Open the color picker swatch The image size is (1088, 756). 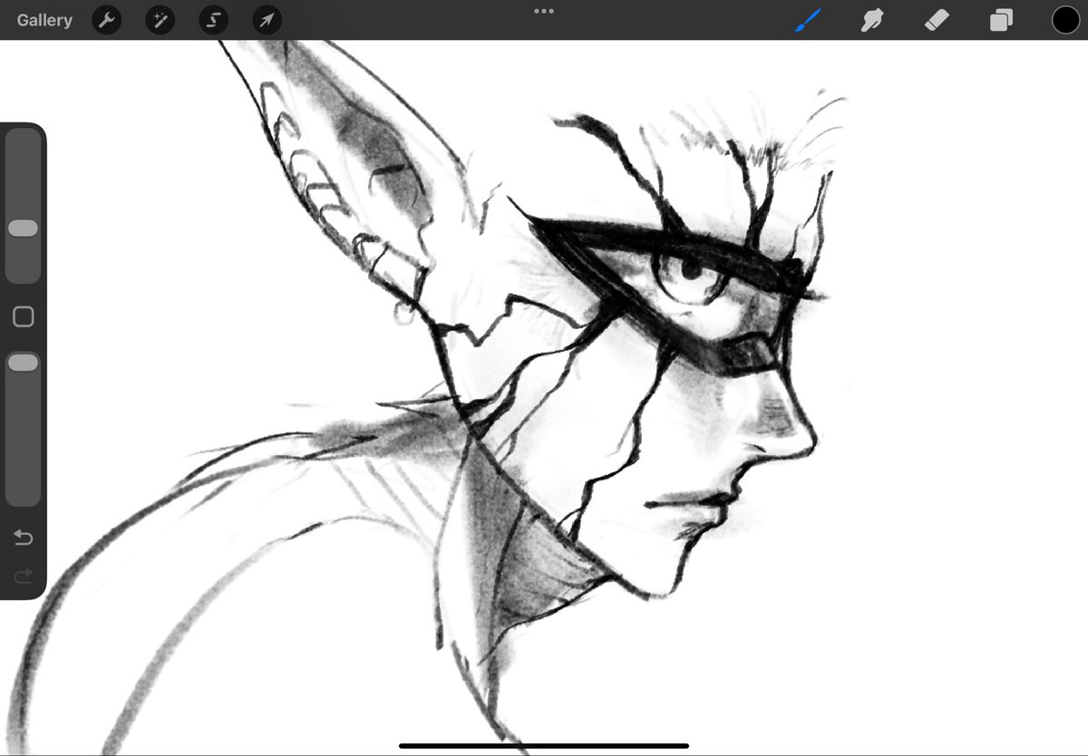point(1064,20)
